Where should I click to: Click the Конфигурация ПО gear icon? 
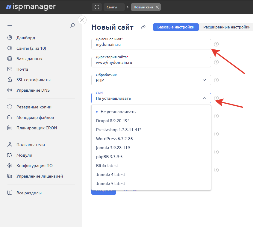pos(10,166)
